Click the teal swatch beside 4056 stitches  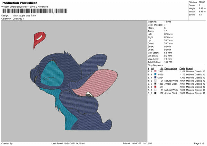[155, 74]
